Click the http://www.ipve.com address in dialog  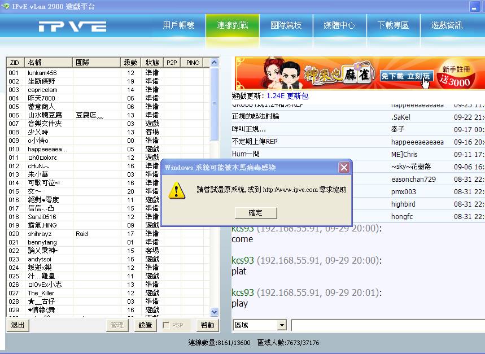(290, 190)
